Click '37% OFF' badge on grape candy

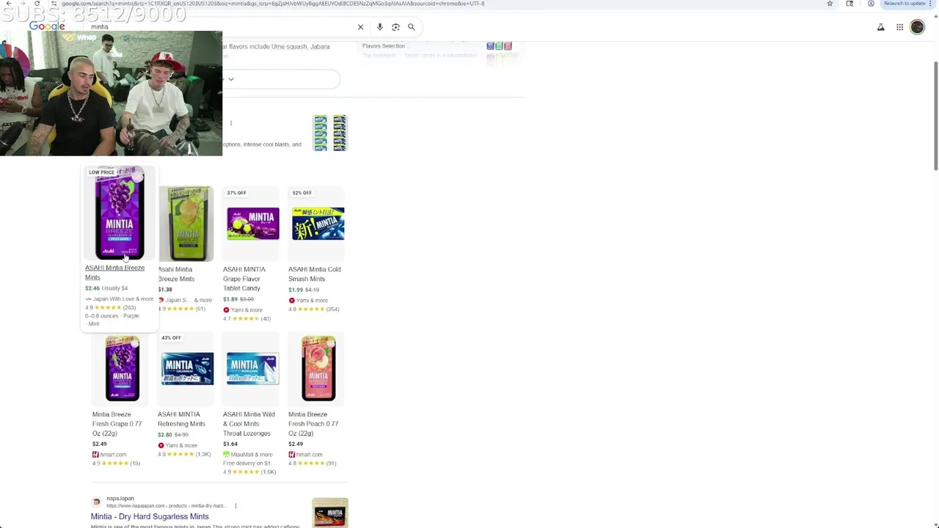pos(236,193)
